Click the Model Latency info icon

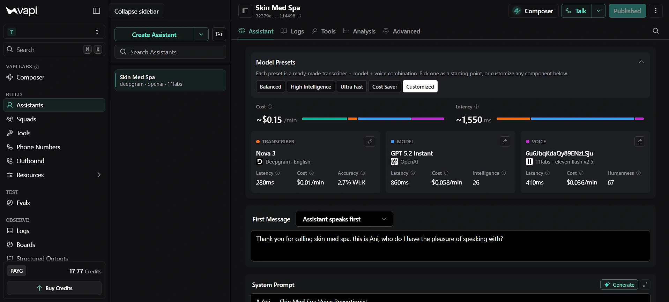tap(412, 173)
